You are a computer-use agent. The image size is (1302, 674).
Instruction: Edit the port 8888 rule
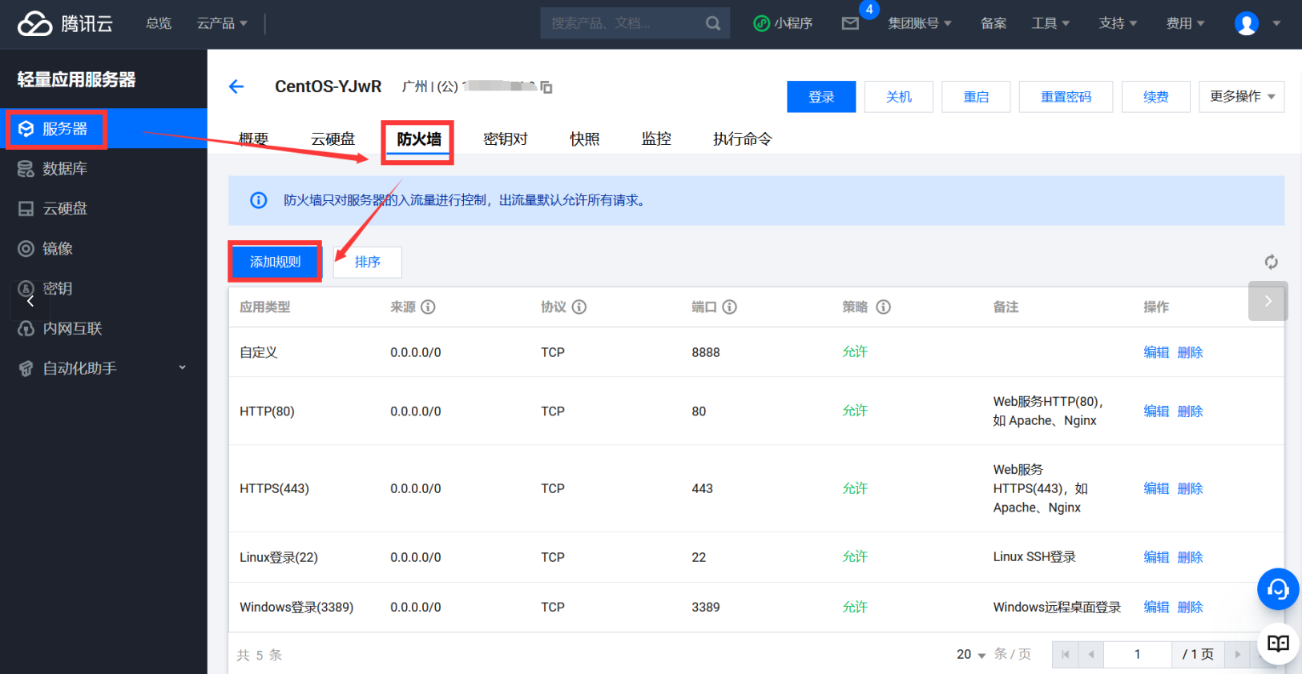point(1156,352)
